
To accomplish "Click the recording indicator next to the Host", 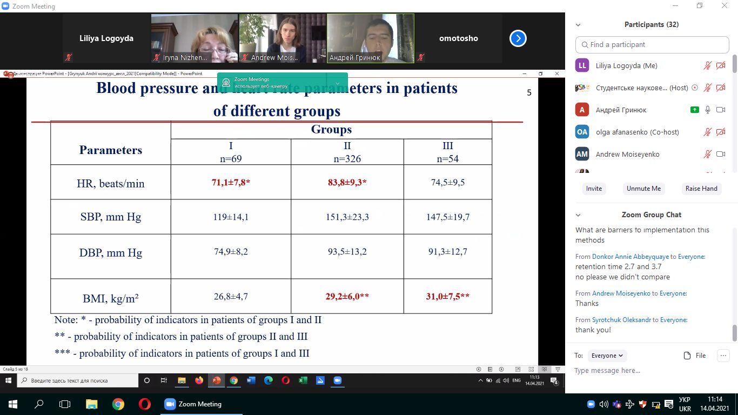I will pyautogui.click(x=695, y=88).
